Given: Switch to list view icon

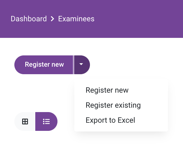Looking at the screenshot, I should [x=46, y=121].
